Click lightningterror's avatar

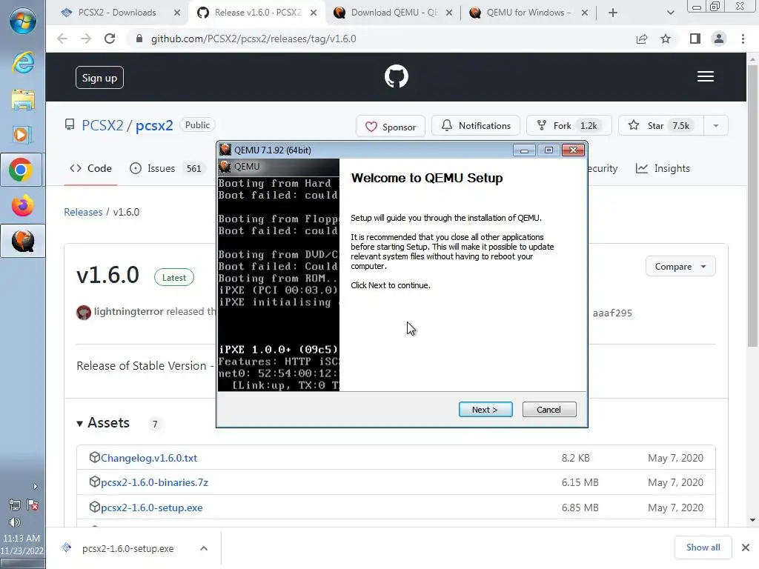click(84, 313)
